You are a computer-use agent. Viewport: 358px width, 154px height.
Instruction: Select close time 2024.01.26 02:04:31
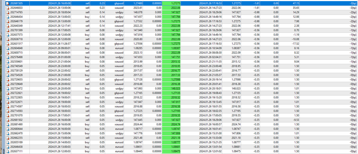(x=211, y=57)
